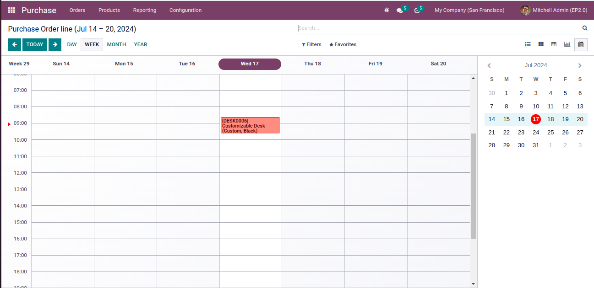This screenshot has height=288, width=594.
Task: Switch calendar to MONTH scale
Action: 116,45
